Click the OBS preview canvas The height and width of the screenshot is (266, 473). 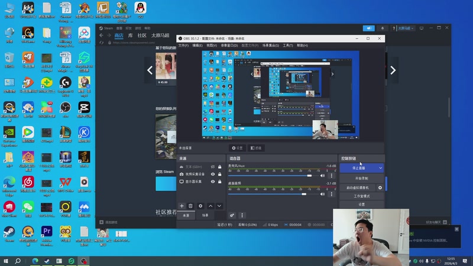coord(280,95)
